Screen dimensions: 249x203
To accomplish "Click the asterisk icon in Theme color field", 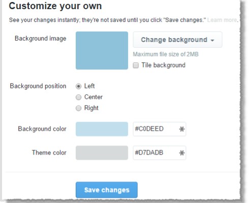I will pyautogui.click(x=182, y=153).
